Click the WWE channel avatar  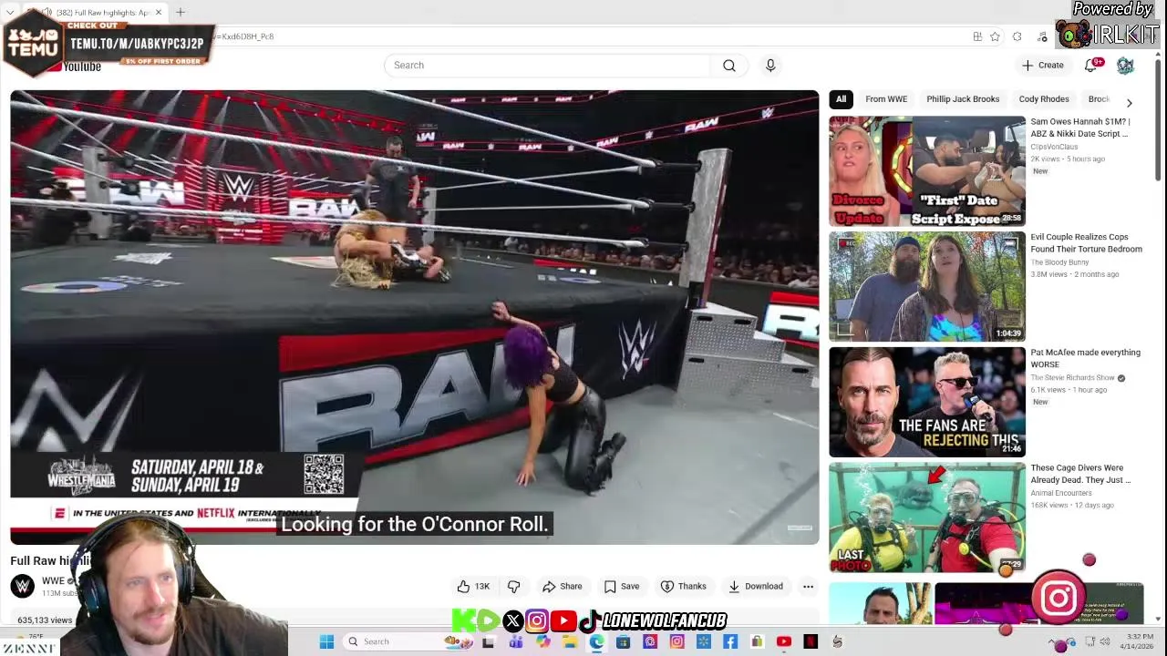tap(23, 586)
